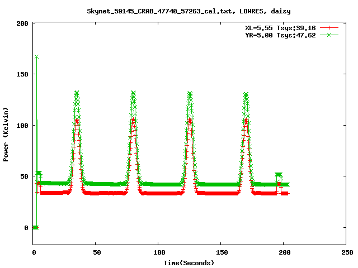Click the XL-5.55 Tsys:39.16 legend label
Viewport: 358px width, 268px height.
[280, 28]
